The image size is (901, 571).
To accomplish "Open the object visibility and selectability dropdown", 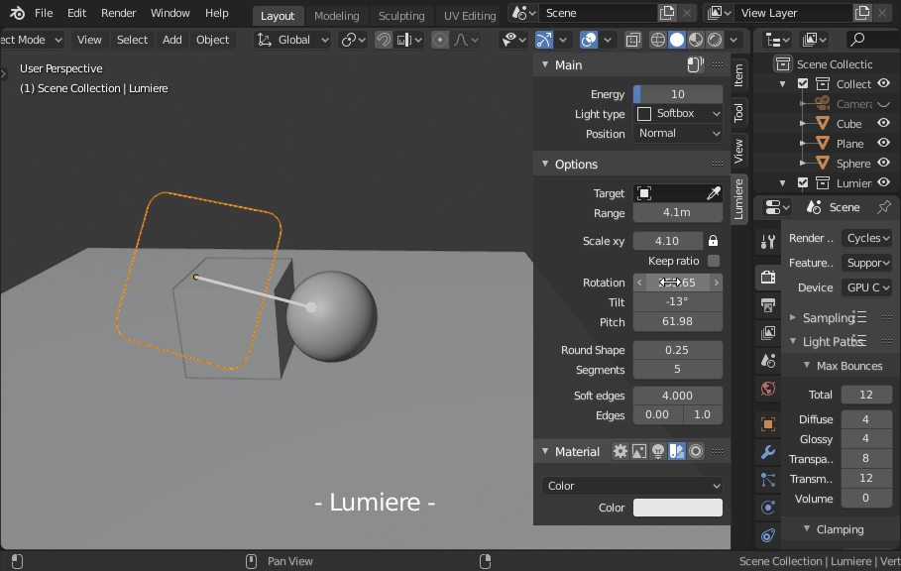I will pyautogui.click(x=513, y=40).
